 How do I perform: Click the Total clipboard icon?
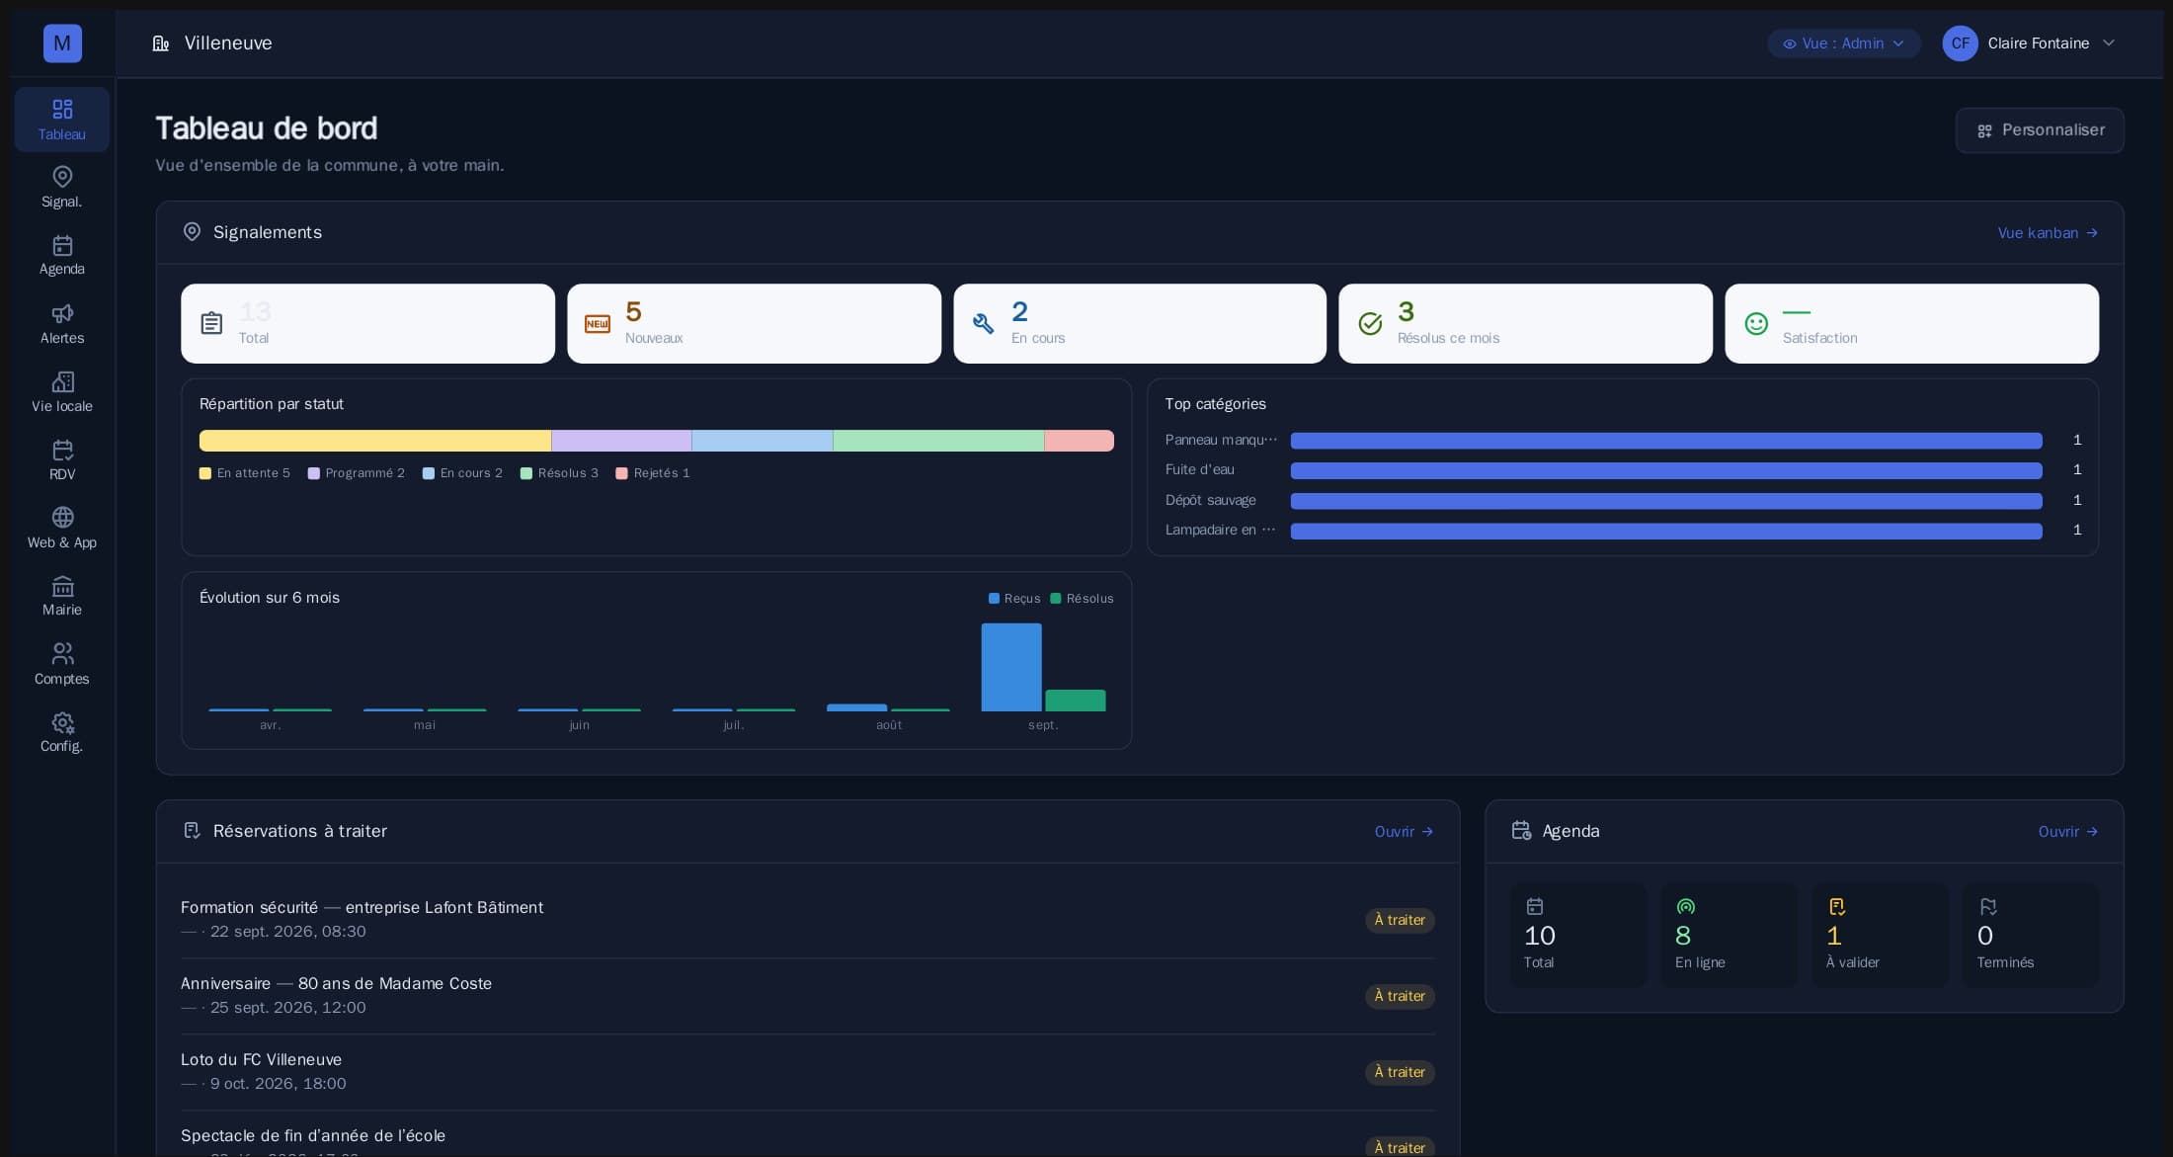click(211, 323)
